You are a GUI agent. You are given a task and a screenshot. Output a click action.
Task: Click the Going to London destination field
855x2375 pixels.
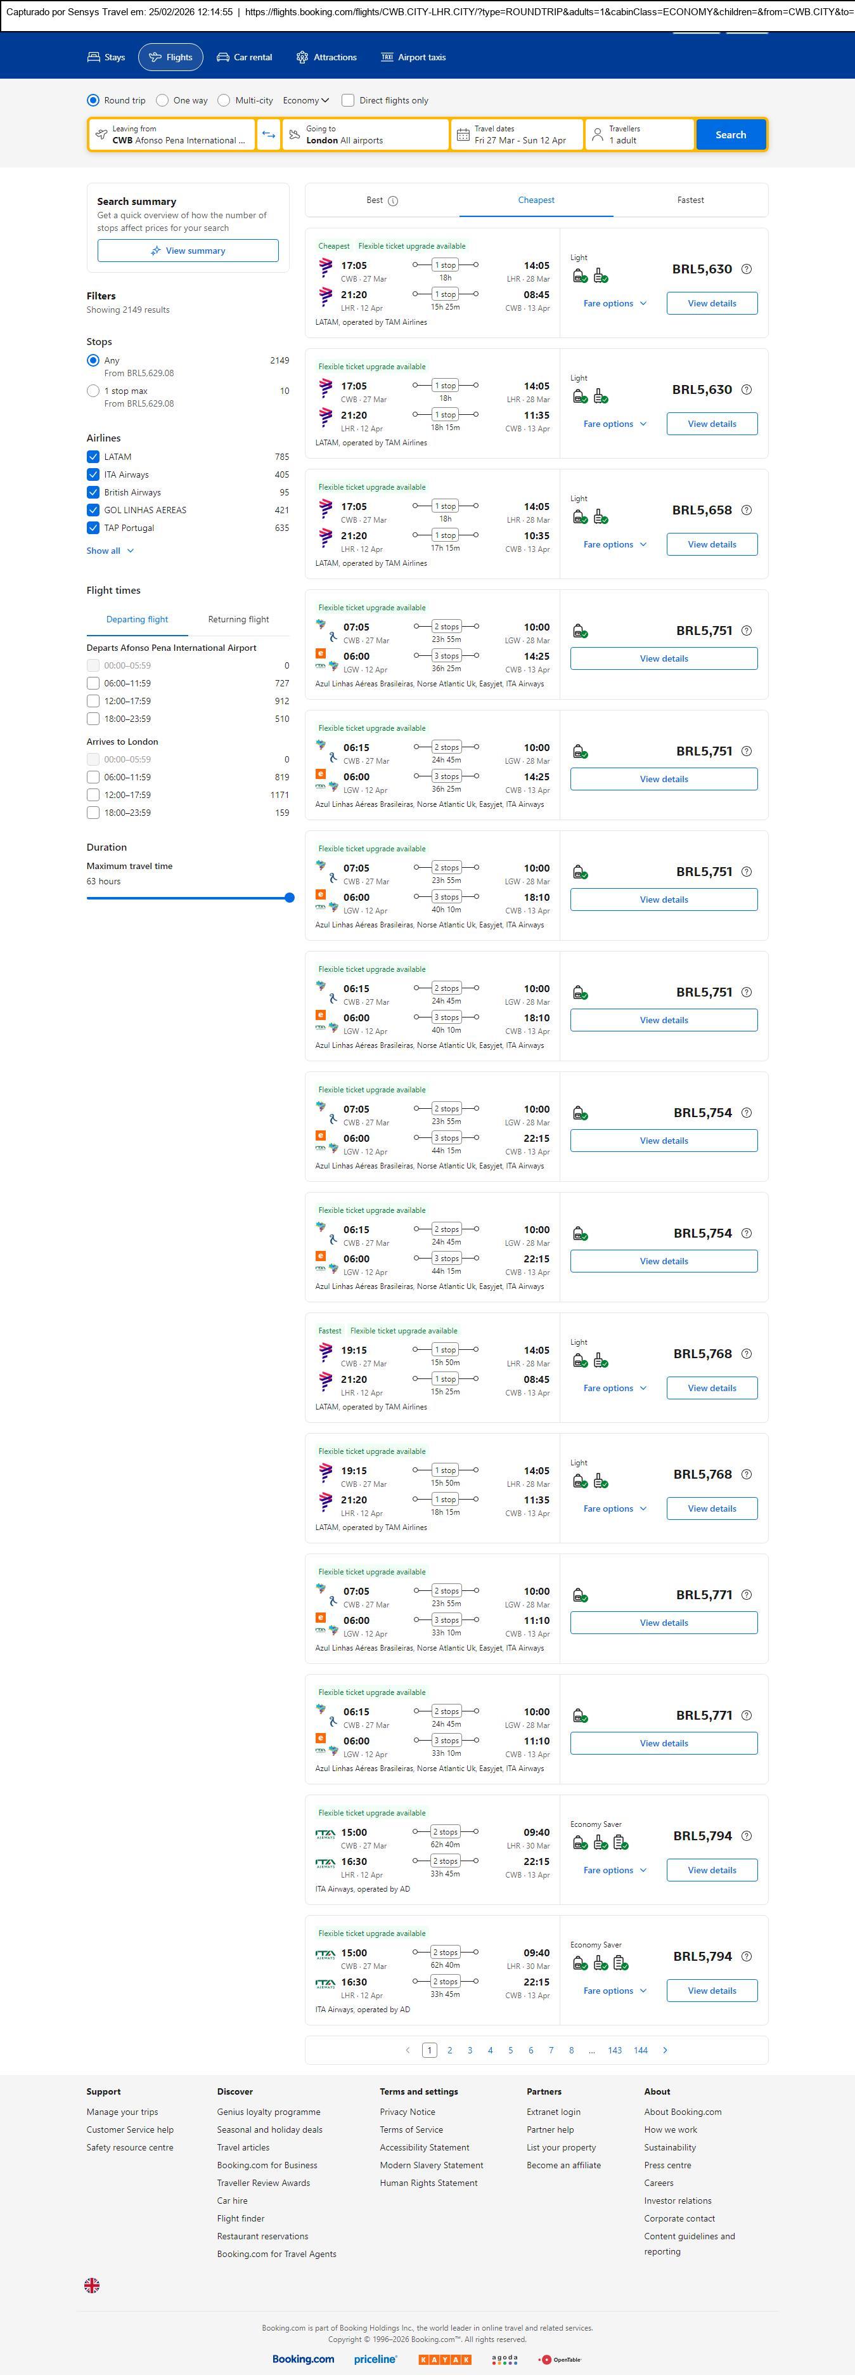coord(366,134)
